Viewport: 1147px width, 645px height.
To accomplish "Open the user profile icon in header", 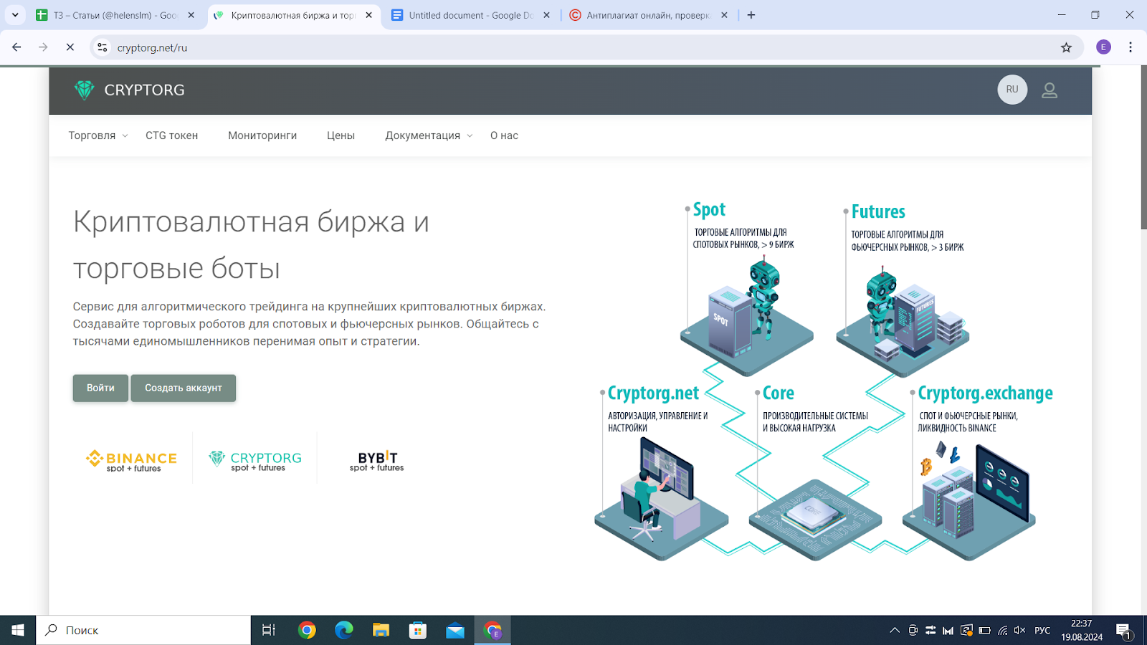I will [x=1049, y=90].
